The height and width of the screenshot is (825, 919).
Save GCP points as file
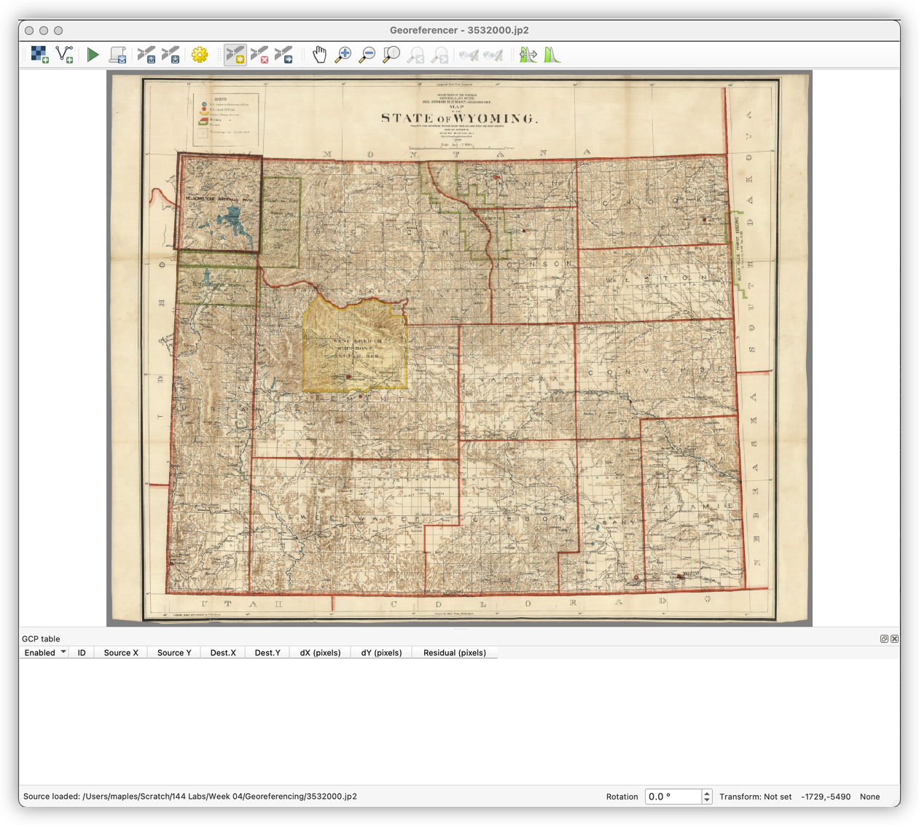pos(171,55)
